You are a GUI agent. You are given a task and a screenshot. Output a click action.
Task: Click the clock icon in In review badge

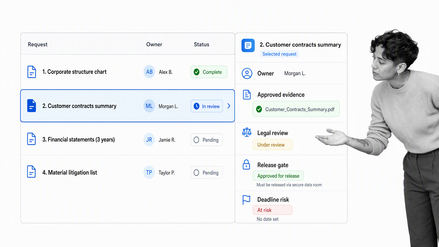coord(196,106)
